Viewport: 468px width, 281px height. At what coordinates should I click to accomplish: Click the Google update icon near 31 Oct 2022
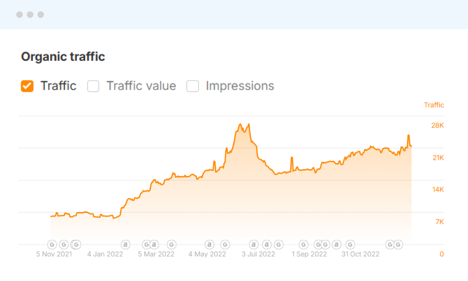tap(350, 244)
